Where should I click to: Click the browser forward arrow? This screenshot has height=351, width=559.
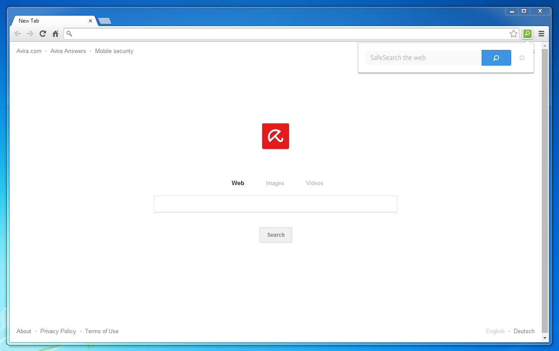pyautogui.click(x=30, y=34)
